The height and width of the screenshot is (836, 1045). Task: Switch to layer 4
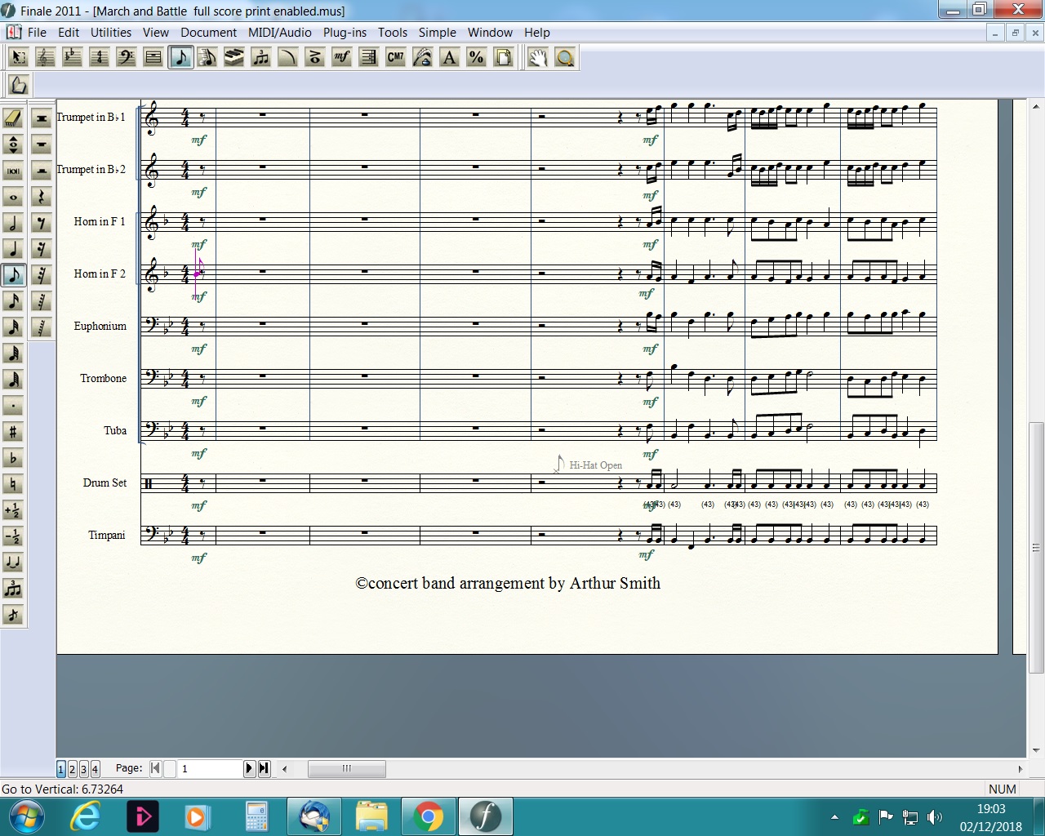click(x=95, y=769)
